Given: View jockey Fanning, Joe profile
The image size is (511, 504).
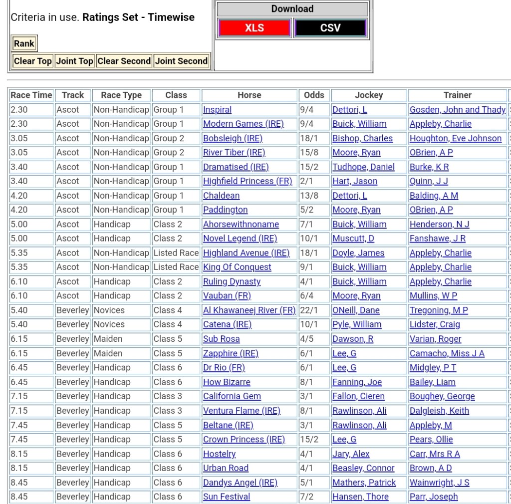Looking at the screenshot, I should pyautogui.click(x=357, y=382).
